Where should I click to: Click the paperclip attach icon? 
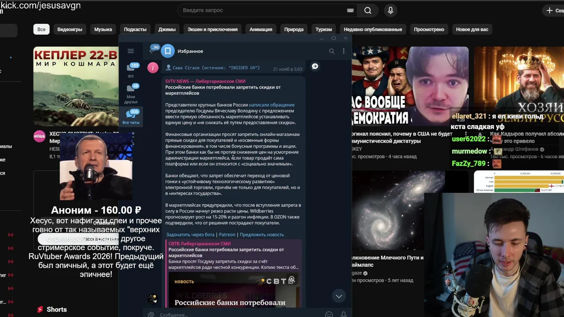151,314
